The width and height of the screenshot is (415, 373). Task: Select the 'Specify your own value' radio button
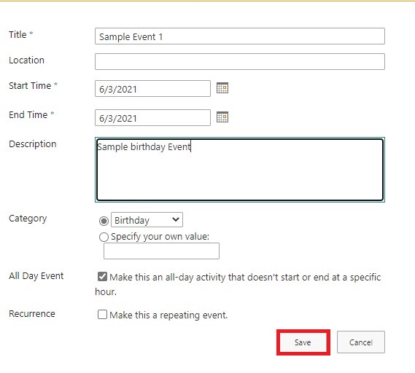(x=104, y=237)
